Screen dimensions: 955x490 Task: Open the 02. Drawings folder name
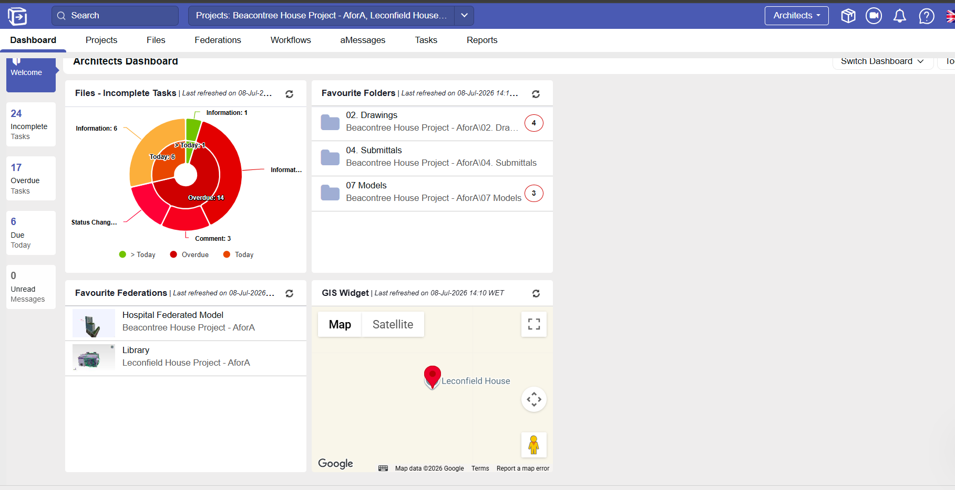click(x=372, y=115)
